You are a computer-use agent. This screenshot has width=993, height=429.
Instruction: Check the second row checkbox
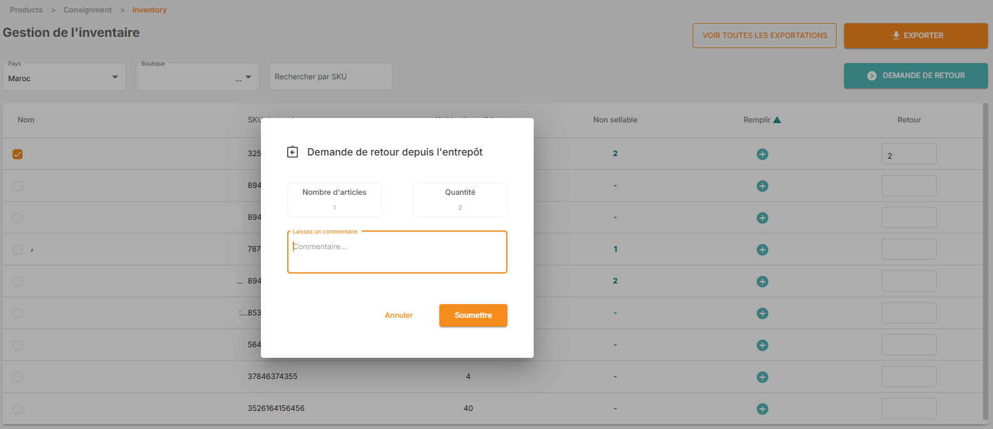click(18, 186)
